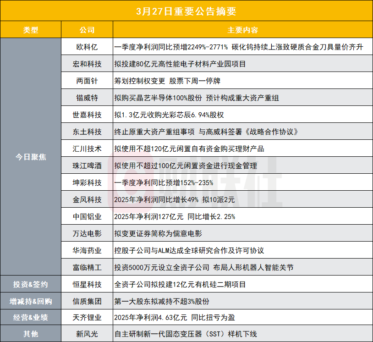This screenshot has width=373, height=342.
Task: Select company cell 宏和科技
Action: (x=87, y=64)
